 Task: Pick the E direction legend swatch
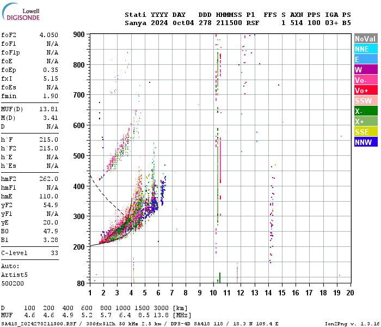(x=365, y=59)
